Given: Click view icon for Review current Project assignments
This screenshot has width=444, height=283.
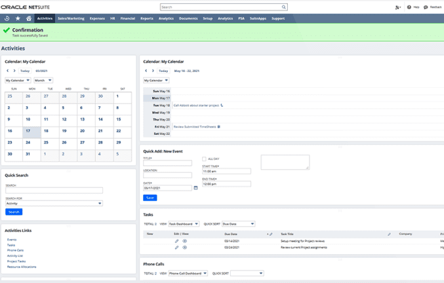Looking at the screenshot, I should coord(185,248).
